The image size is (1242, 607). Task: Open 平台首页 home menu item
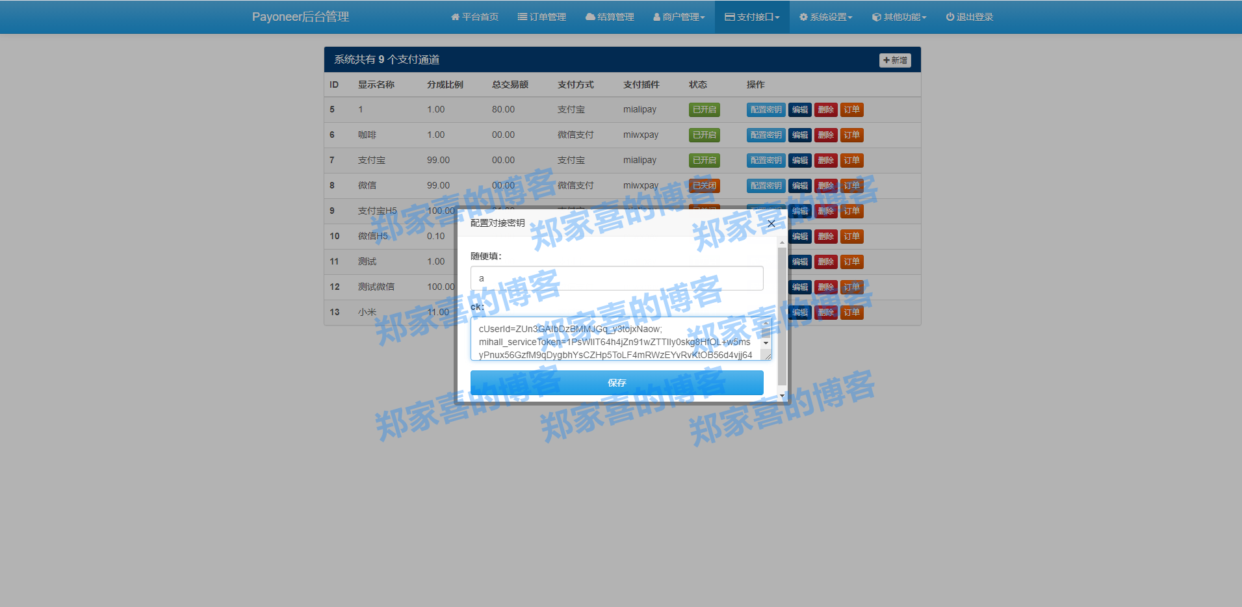[x=474, y=17]
